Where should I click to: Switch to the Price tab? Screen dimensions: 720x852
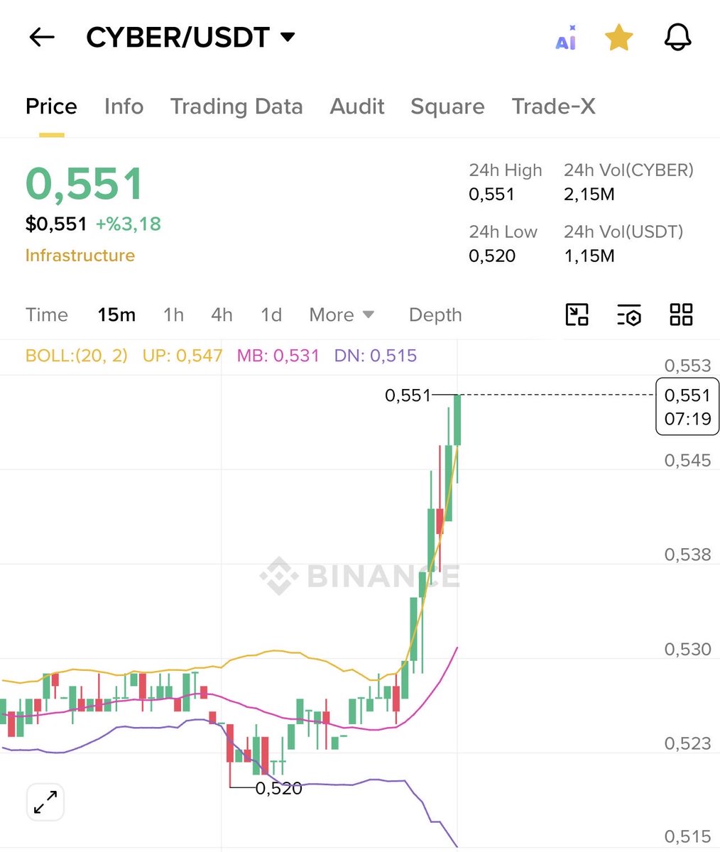[51, 106]
